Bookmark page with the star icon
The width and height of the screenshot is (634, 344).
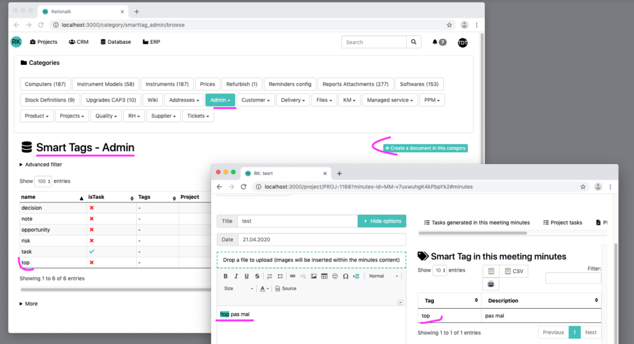click(x=449, y=25)
